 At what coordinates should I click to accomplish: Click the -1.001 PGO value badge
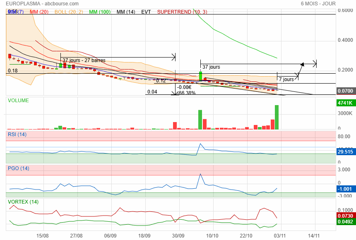(x=345, y=189)
